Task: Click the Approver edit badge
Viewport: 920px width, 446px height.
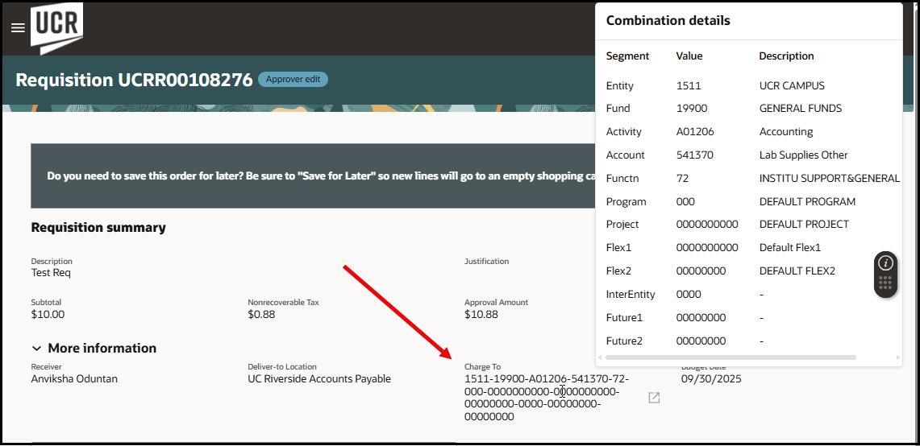Action: click(x=293, y=79)
